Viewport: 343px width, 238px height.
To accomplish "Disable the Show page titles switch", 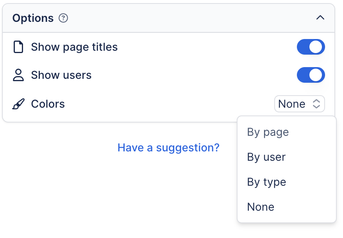I will [311, 47].
